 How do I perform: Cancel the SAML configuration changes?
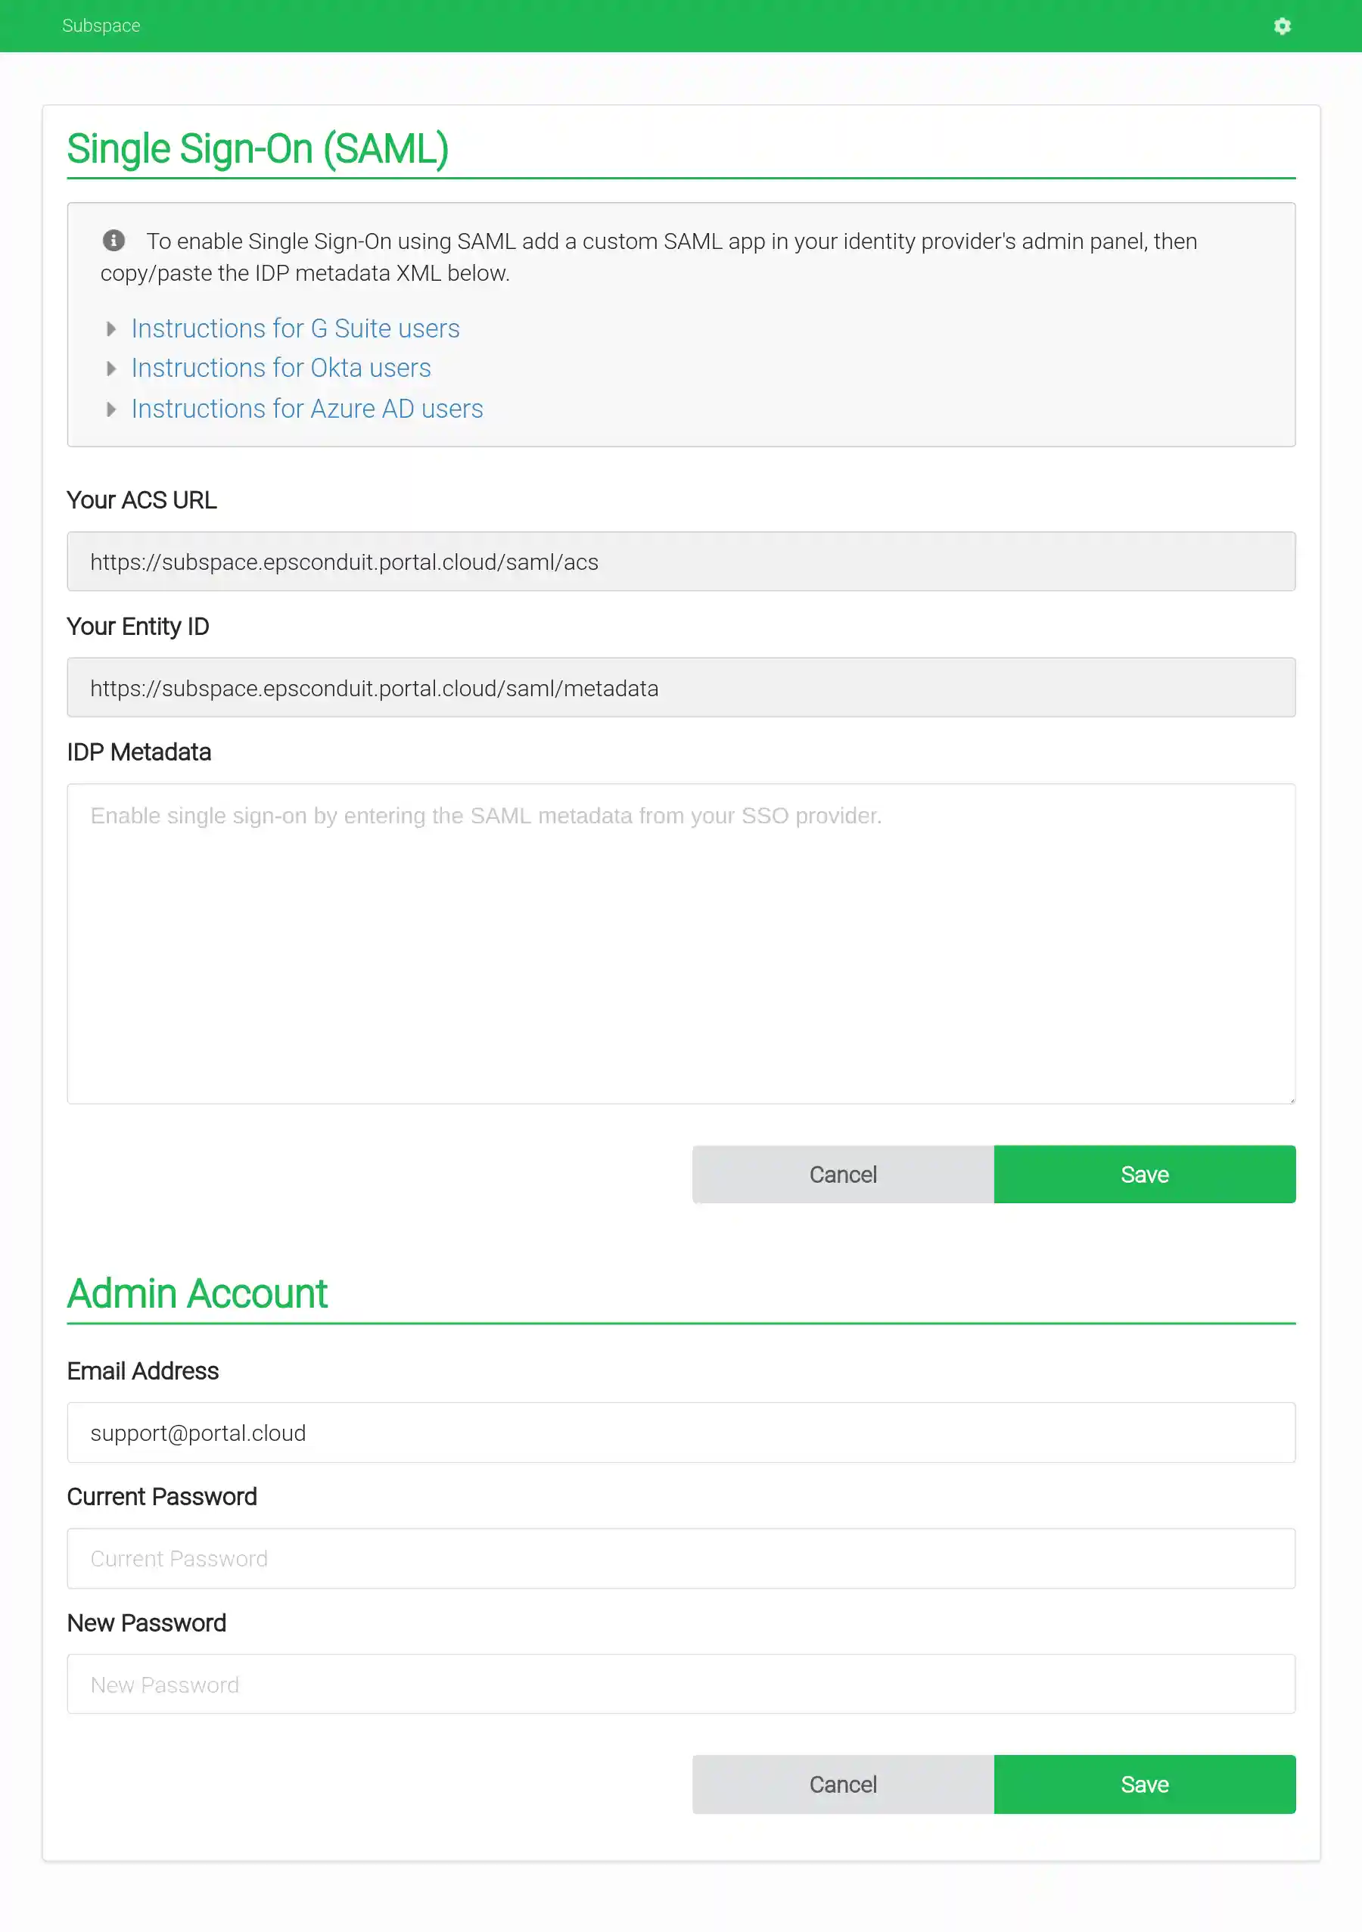tap(842, 1174)
